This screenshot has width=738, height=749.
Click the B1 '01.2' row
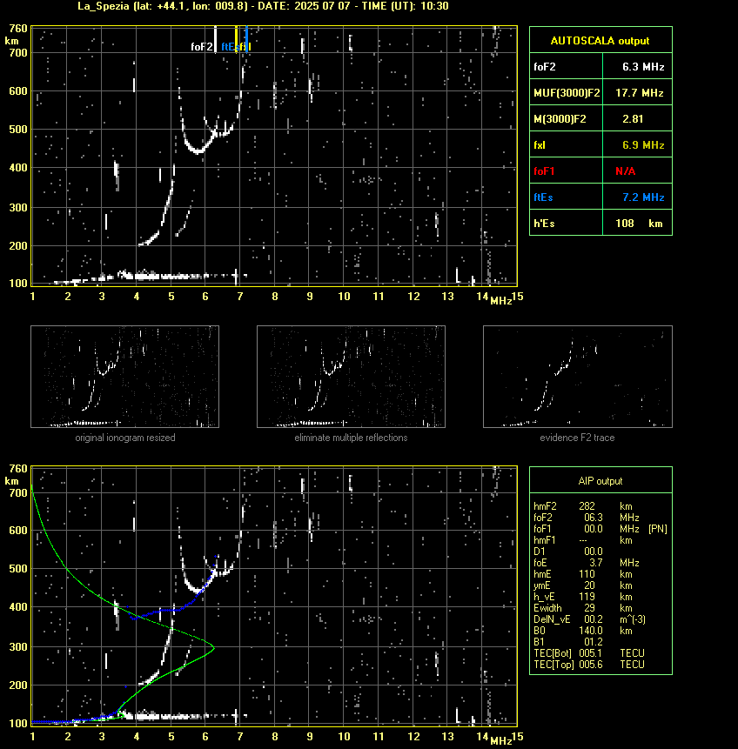point(567,642)
